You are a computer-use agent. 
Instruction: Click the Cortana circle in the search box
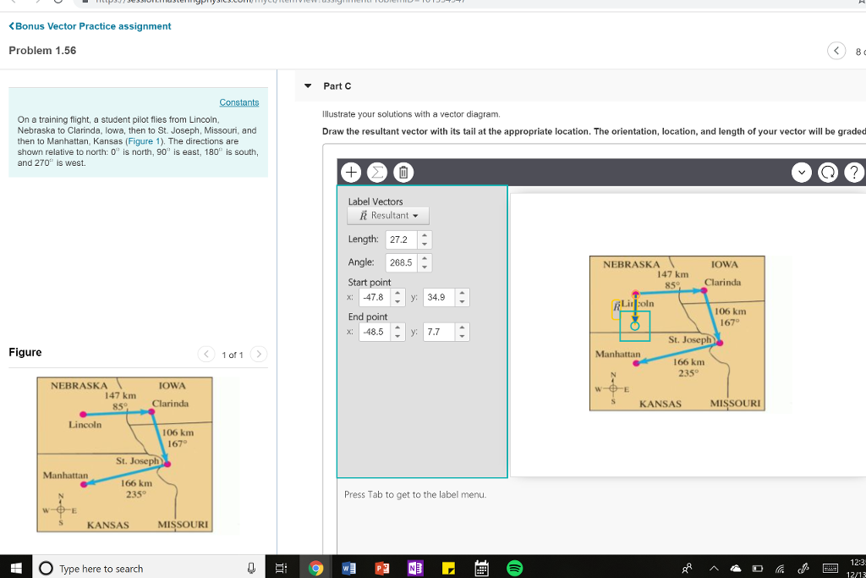[46, 568]
